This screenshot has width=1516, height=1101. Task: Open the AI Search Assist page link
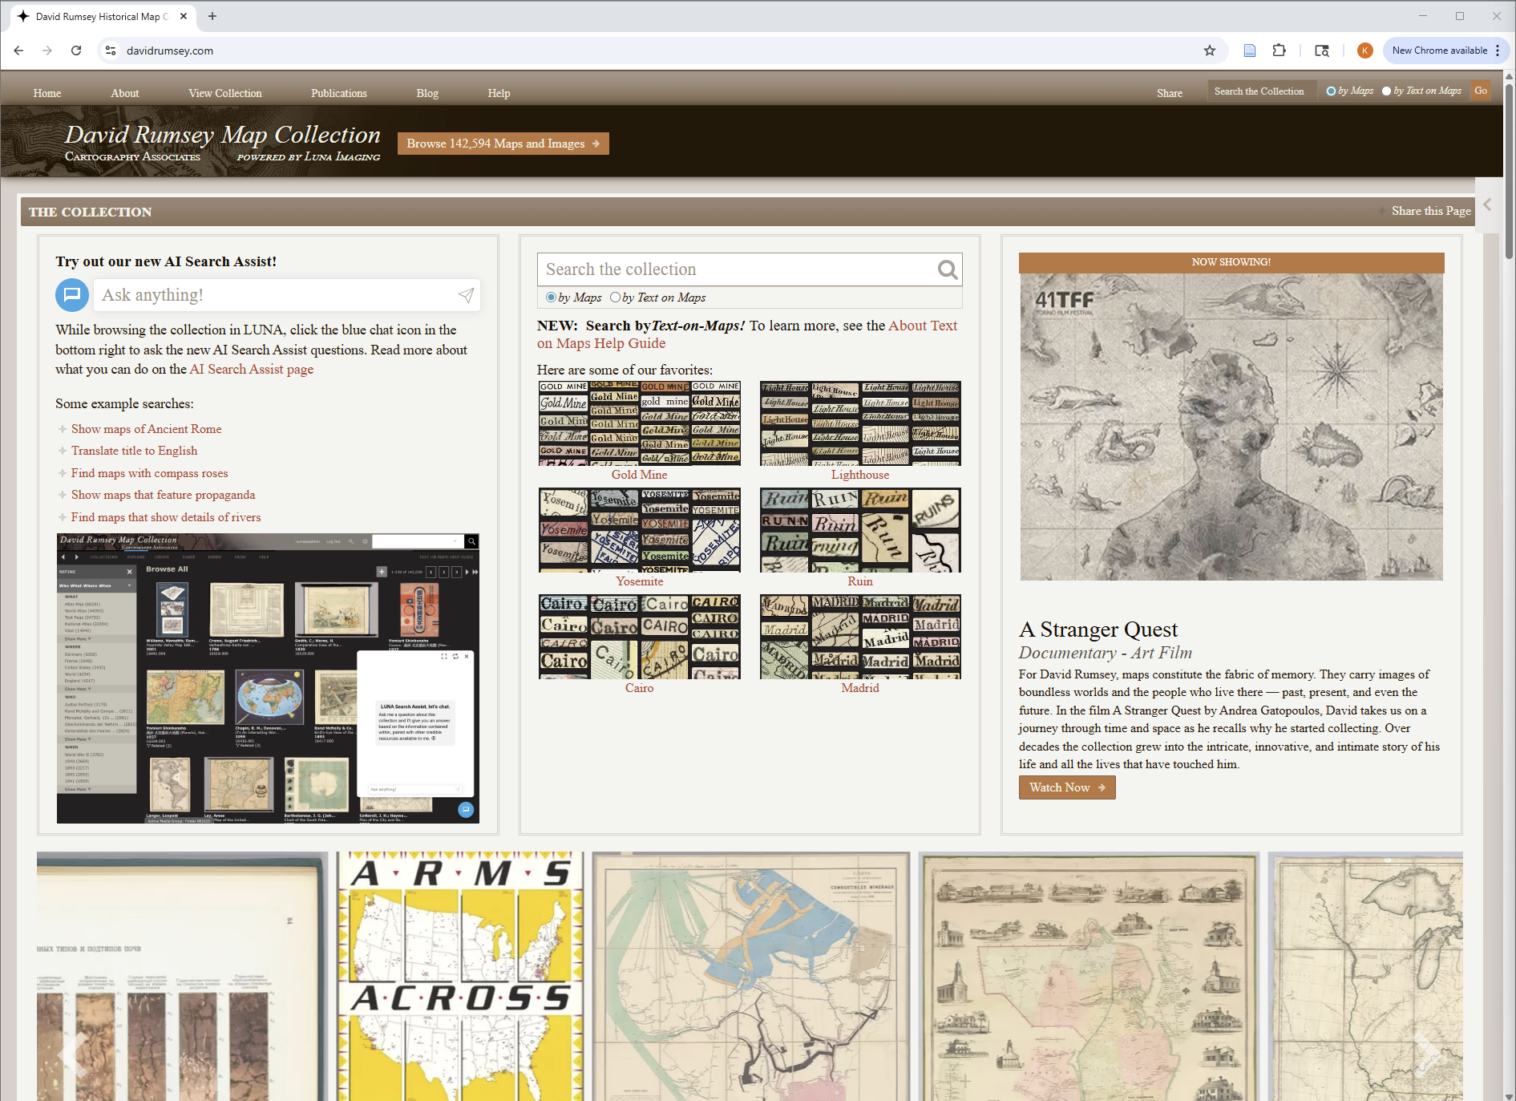click(251, 369)
